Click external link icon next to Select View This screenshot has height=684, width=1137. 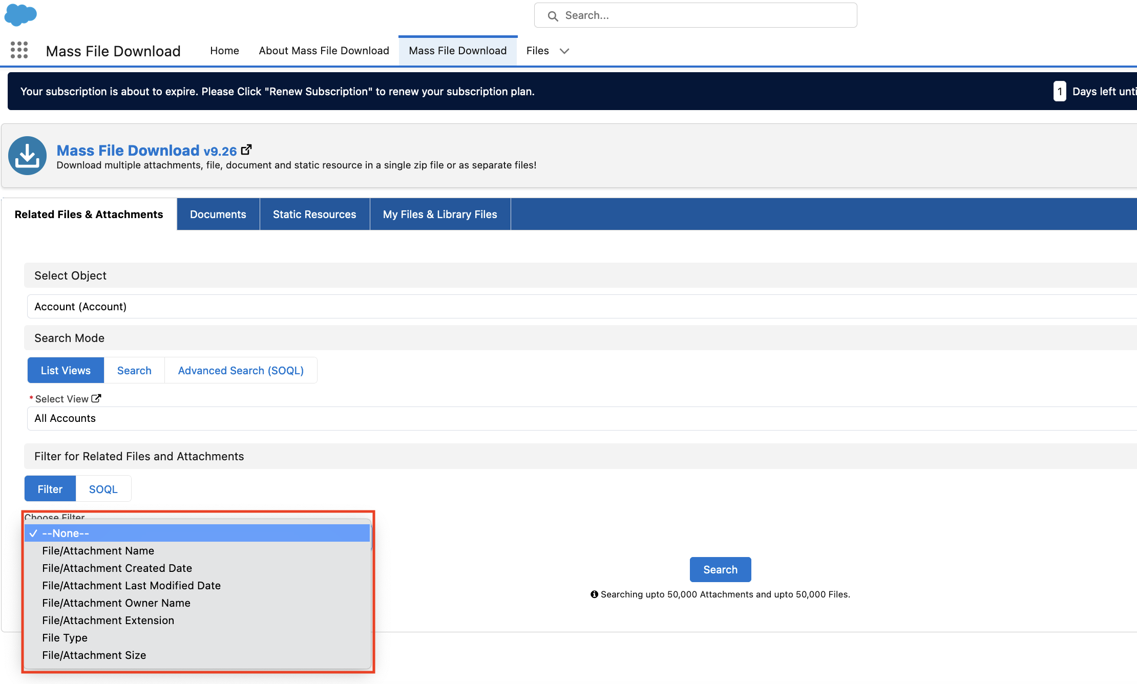point(96,398)
